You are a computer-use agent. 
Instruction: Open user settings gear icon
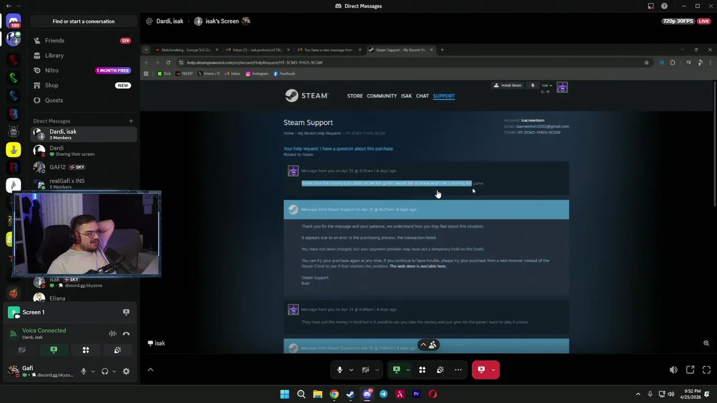(126, 371)
